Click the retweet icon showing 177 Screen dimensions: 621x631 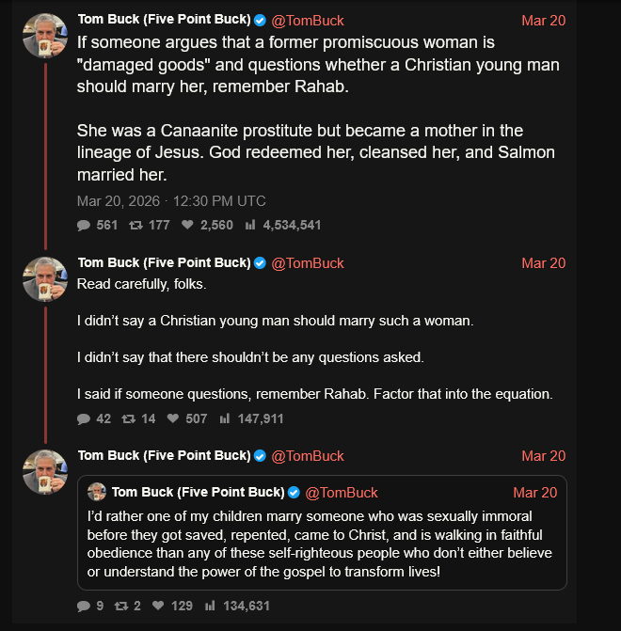pos(135,225)
